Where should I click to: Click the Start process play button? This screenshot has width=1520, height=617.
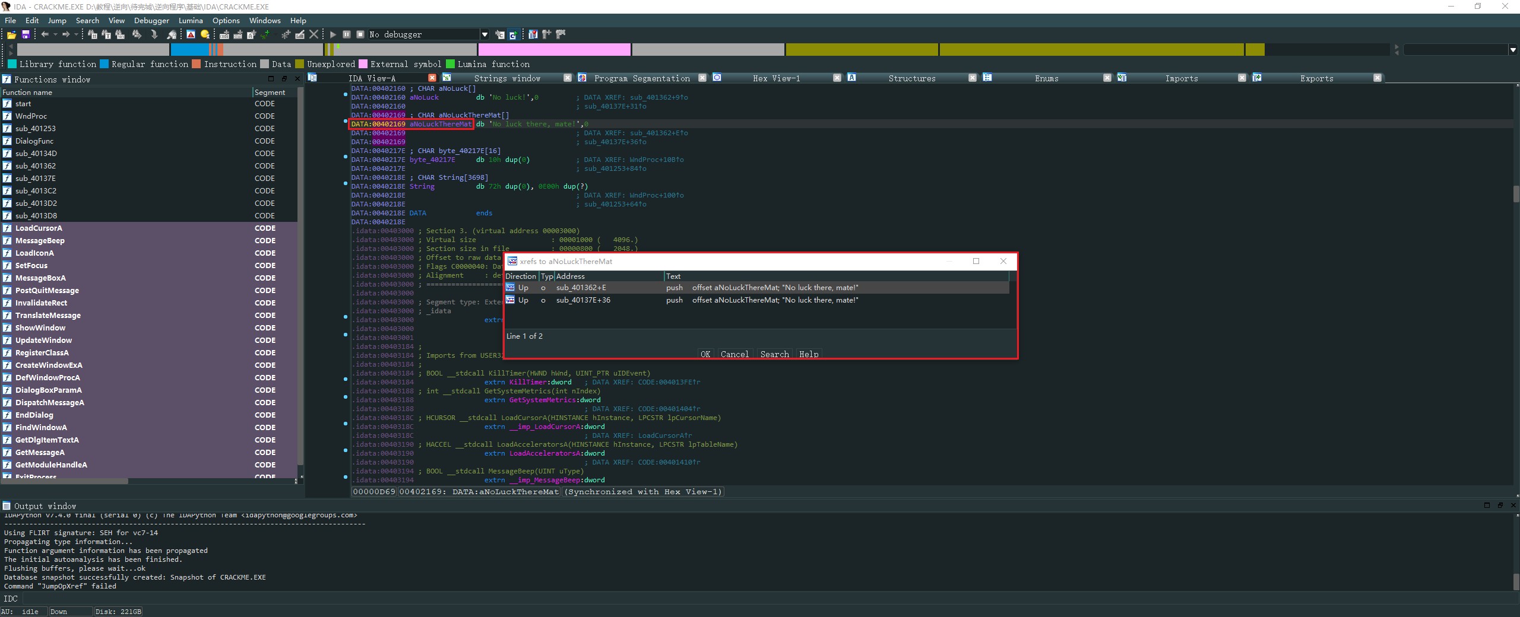click(333, 34)
